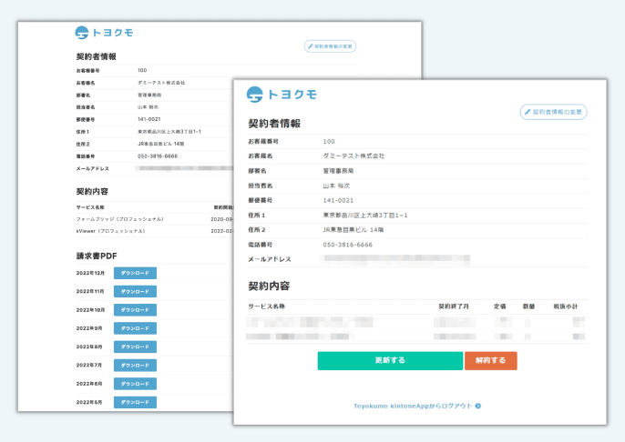The width and height of the screenshot is (625, 442).
Task: Download the 2022年6月 invoice PDF
Action: click(x=135, y=384)
